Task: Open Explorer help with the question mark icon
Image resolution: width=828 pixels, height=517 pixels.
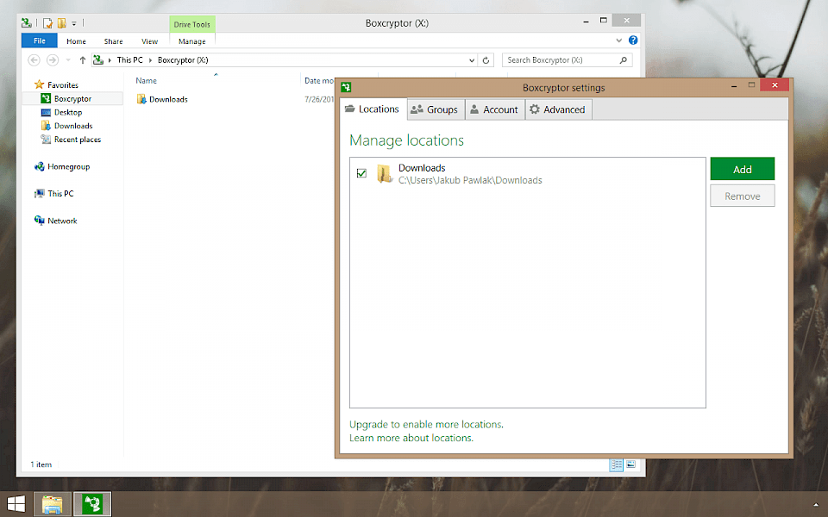Action: (x=633, y=40)
